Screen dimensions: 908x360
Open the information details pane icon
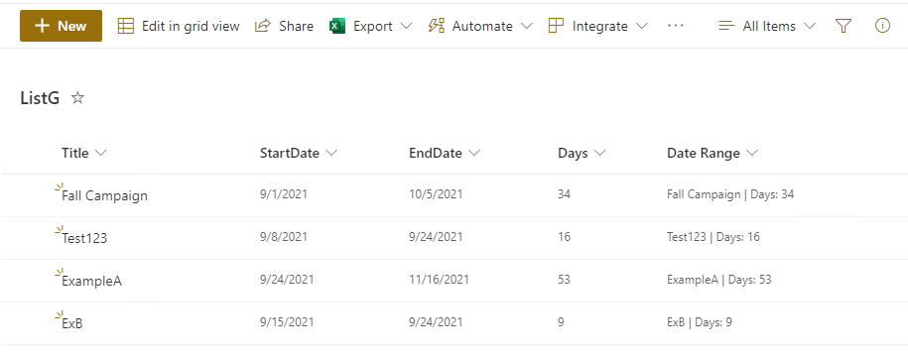tap(882, 26)
